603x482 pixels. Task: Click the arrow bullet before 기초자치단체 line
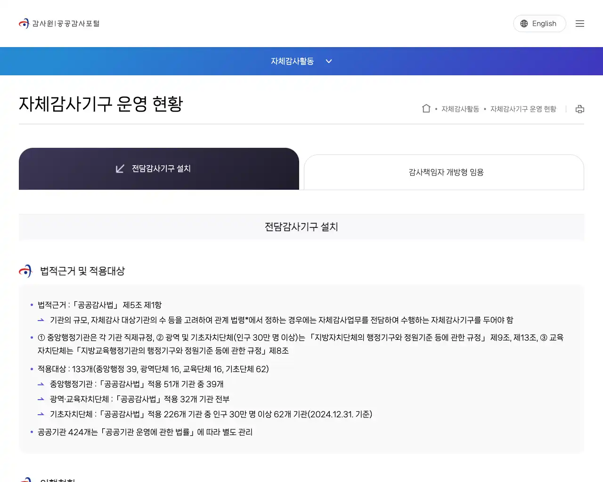(x=41, y=414)
